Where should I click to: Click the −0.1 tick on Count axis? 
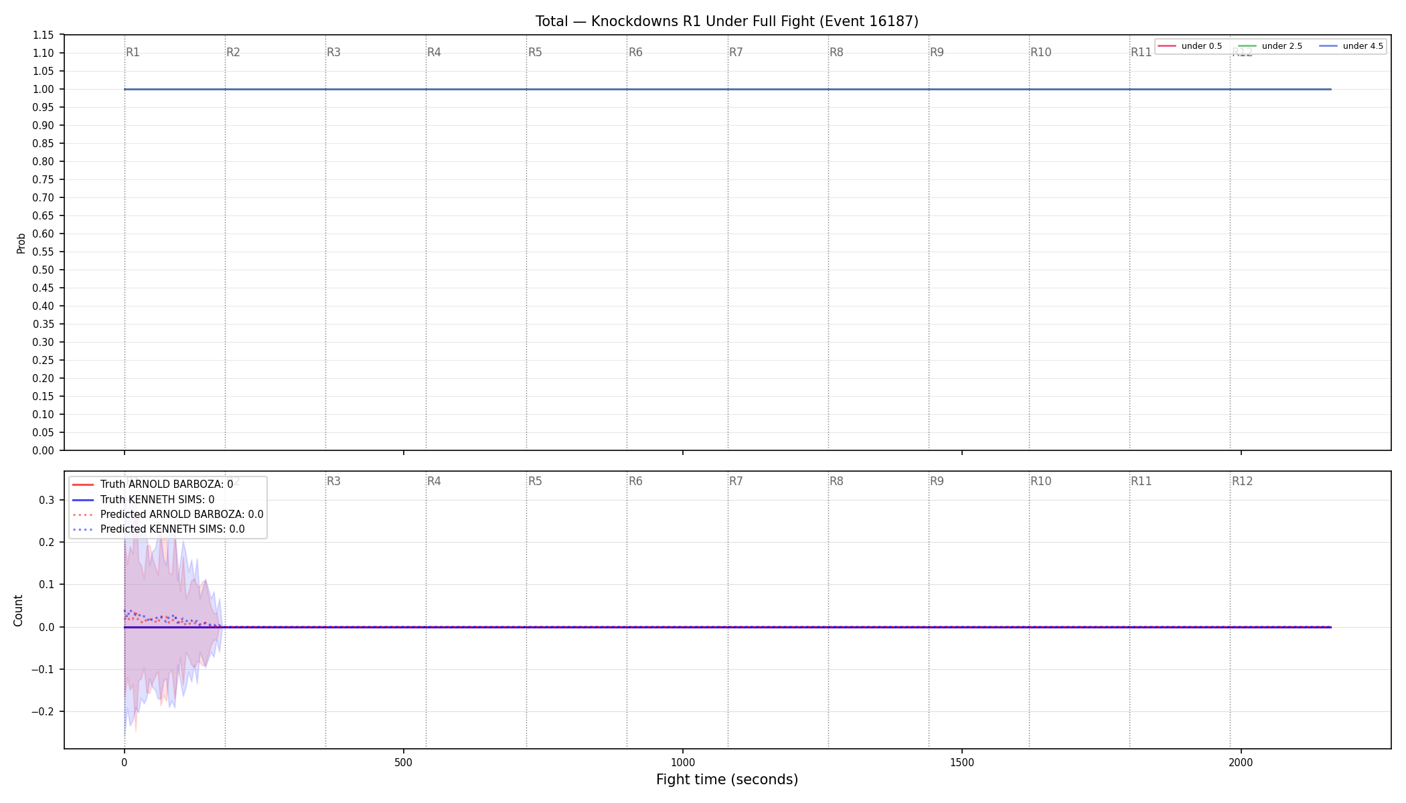tap(43, 669)
